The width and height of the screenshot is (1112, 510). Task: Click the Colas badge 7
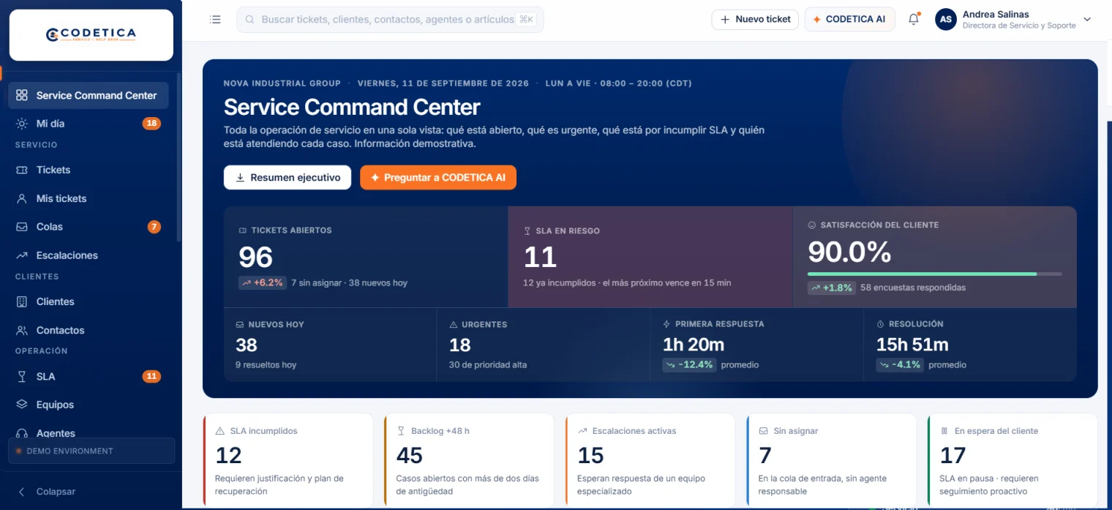pos(154,227)
